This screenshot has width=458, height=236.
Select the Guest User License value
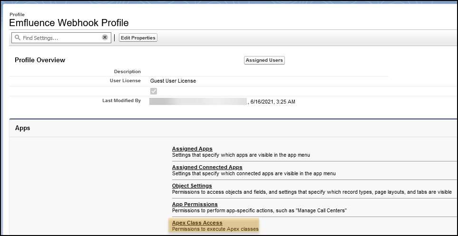point(173,81)
